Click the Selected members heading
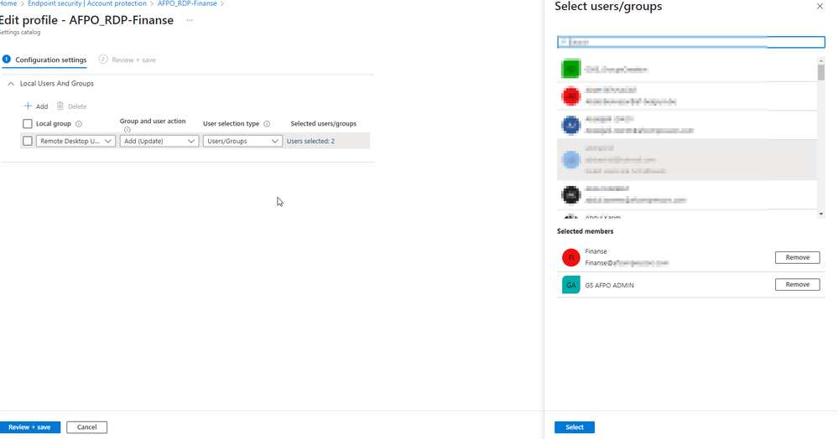838x439 pixels. tap(586, 231)
